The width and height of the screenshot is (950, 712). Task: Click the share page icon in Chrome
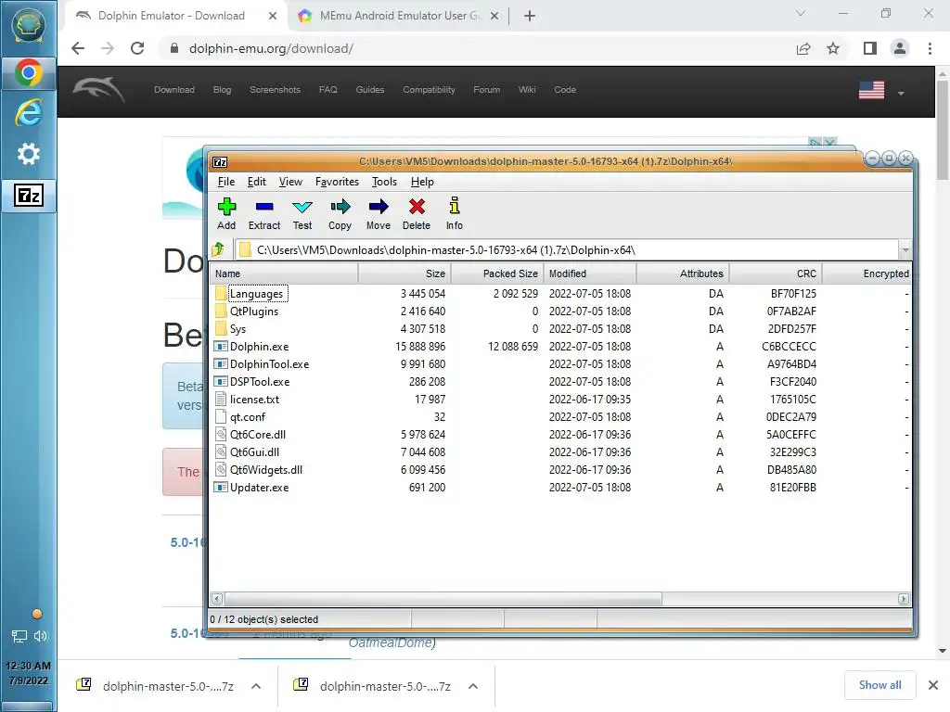point(803,48)
